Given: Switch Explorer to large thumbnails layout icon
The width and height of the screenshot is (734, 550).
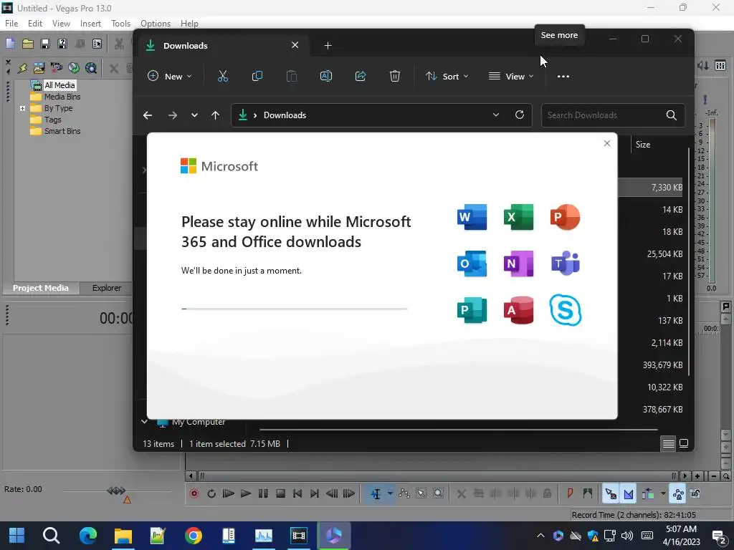Looking at the screenshot, I should (684, 443).
